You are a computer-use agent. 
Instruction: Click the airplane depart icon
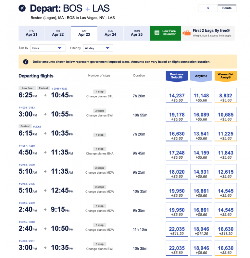click(x=22, y=8)
